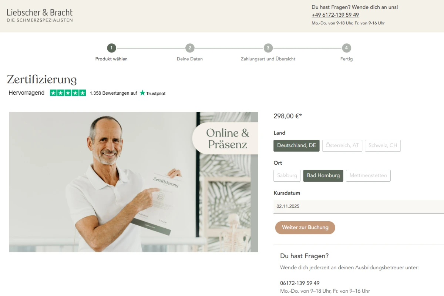Screen dimensions: 444x296
Task: Select Österreich, AT as country
Action: pos(342,145)
